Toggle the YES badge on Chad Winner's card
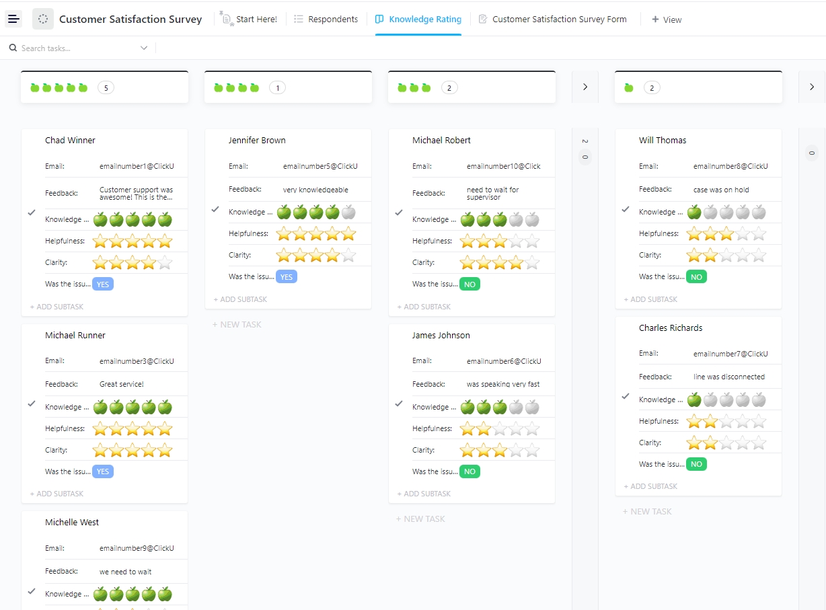The height and width of the screenshot is (610, 826). pos(102,284)
